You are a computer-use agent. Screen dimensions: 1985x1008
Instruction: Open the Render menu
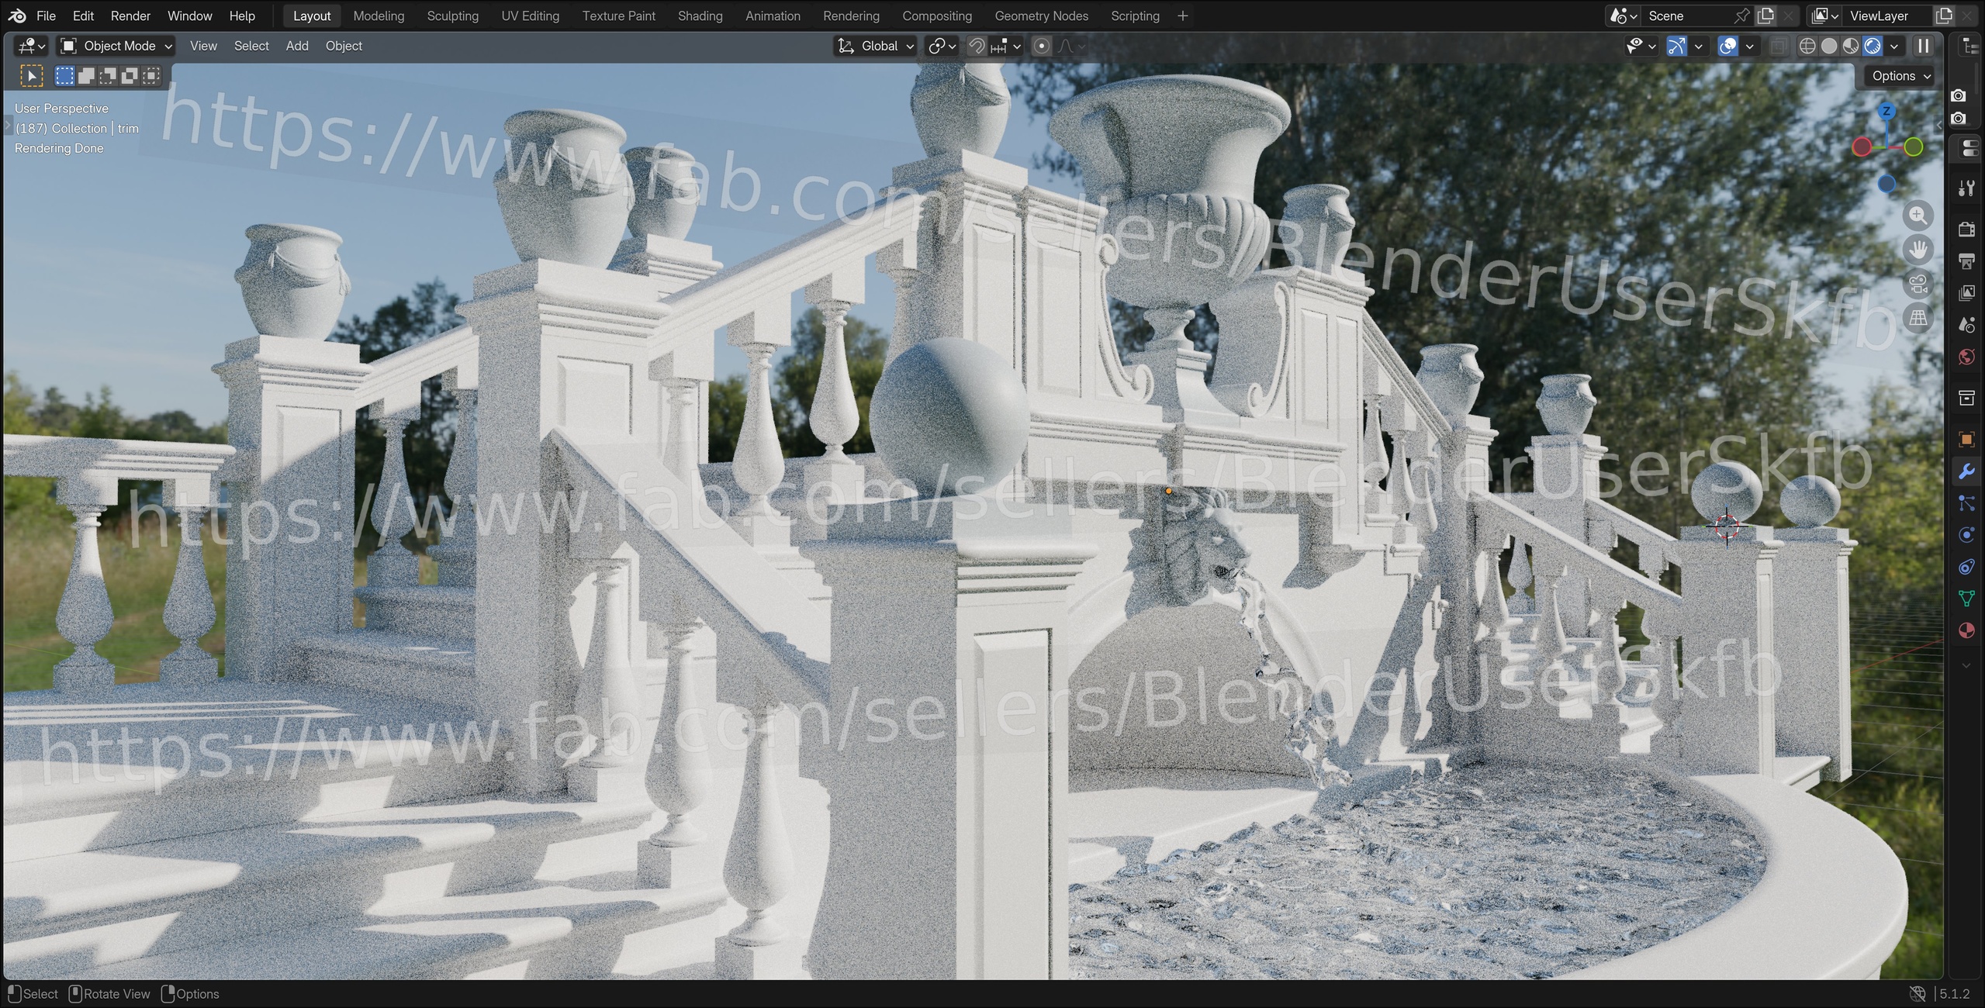[x=130, y=16]
